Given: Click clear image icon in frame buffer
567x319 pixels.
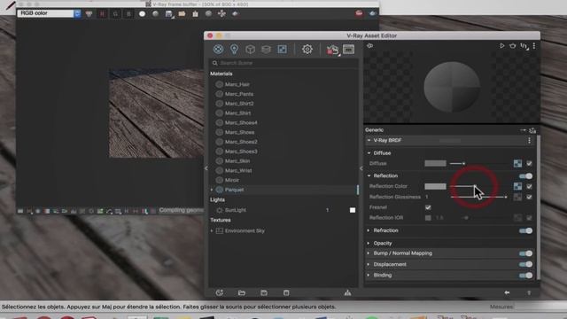Looking at the screenshot, I should (x=195, y=14).
